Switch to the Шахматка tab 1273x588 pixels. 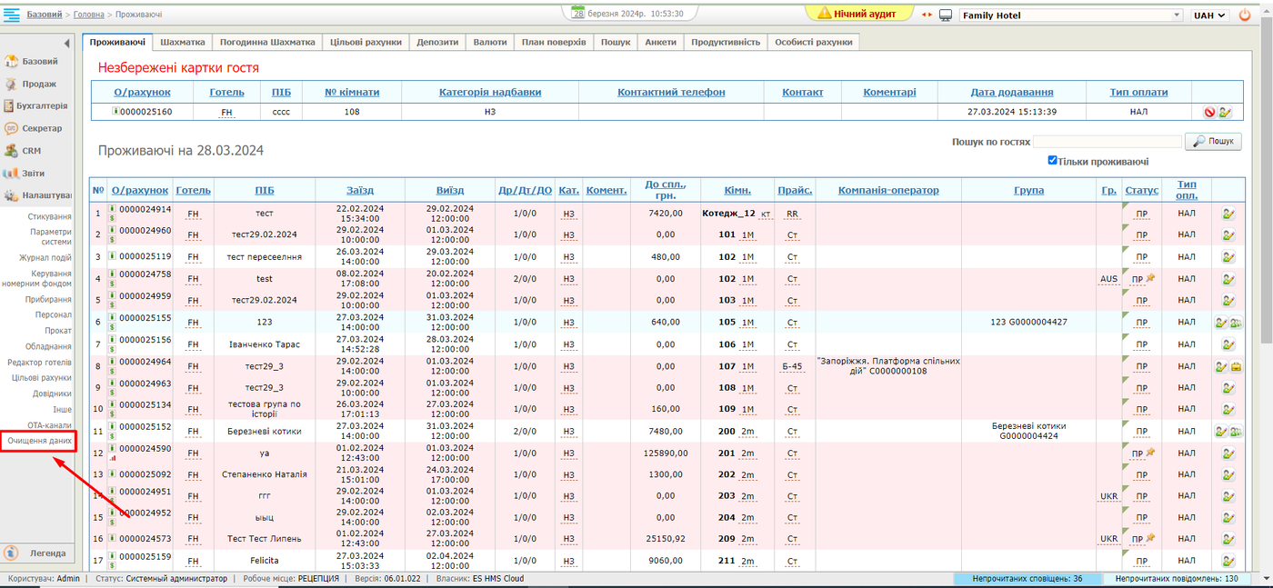(183, 42)
